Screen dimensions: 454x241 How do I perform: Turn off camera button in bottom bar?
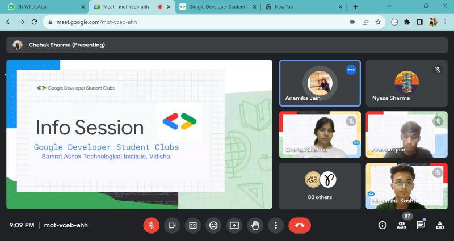coord(172,225)
